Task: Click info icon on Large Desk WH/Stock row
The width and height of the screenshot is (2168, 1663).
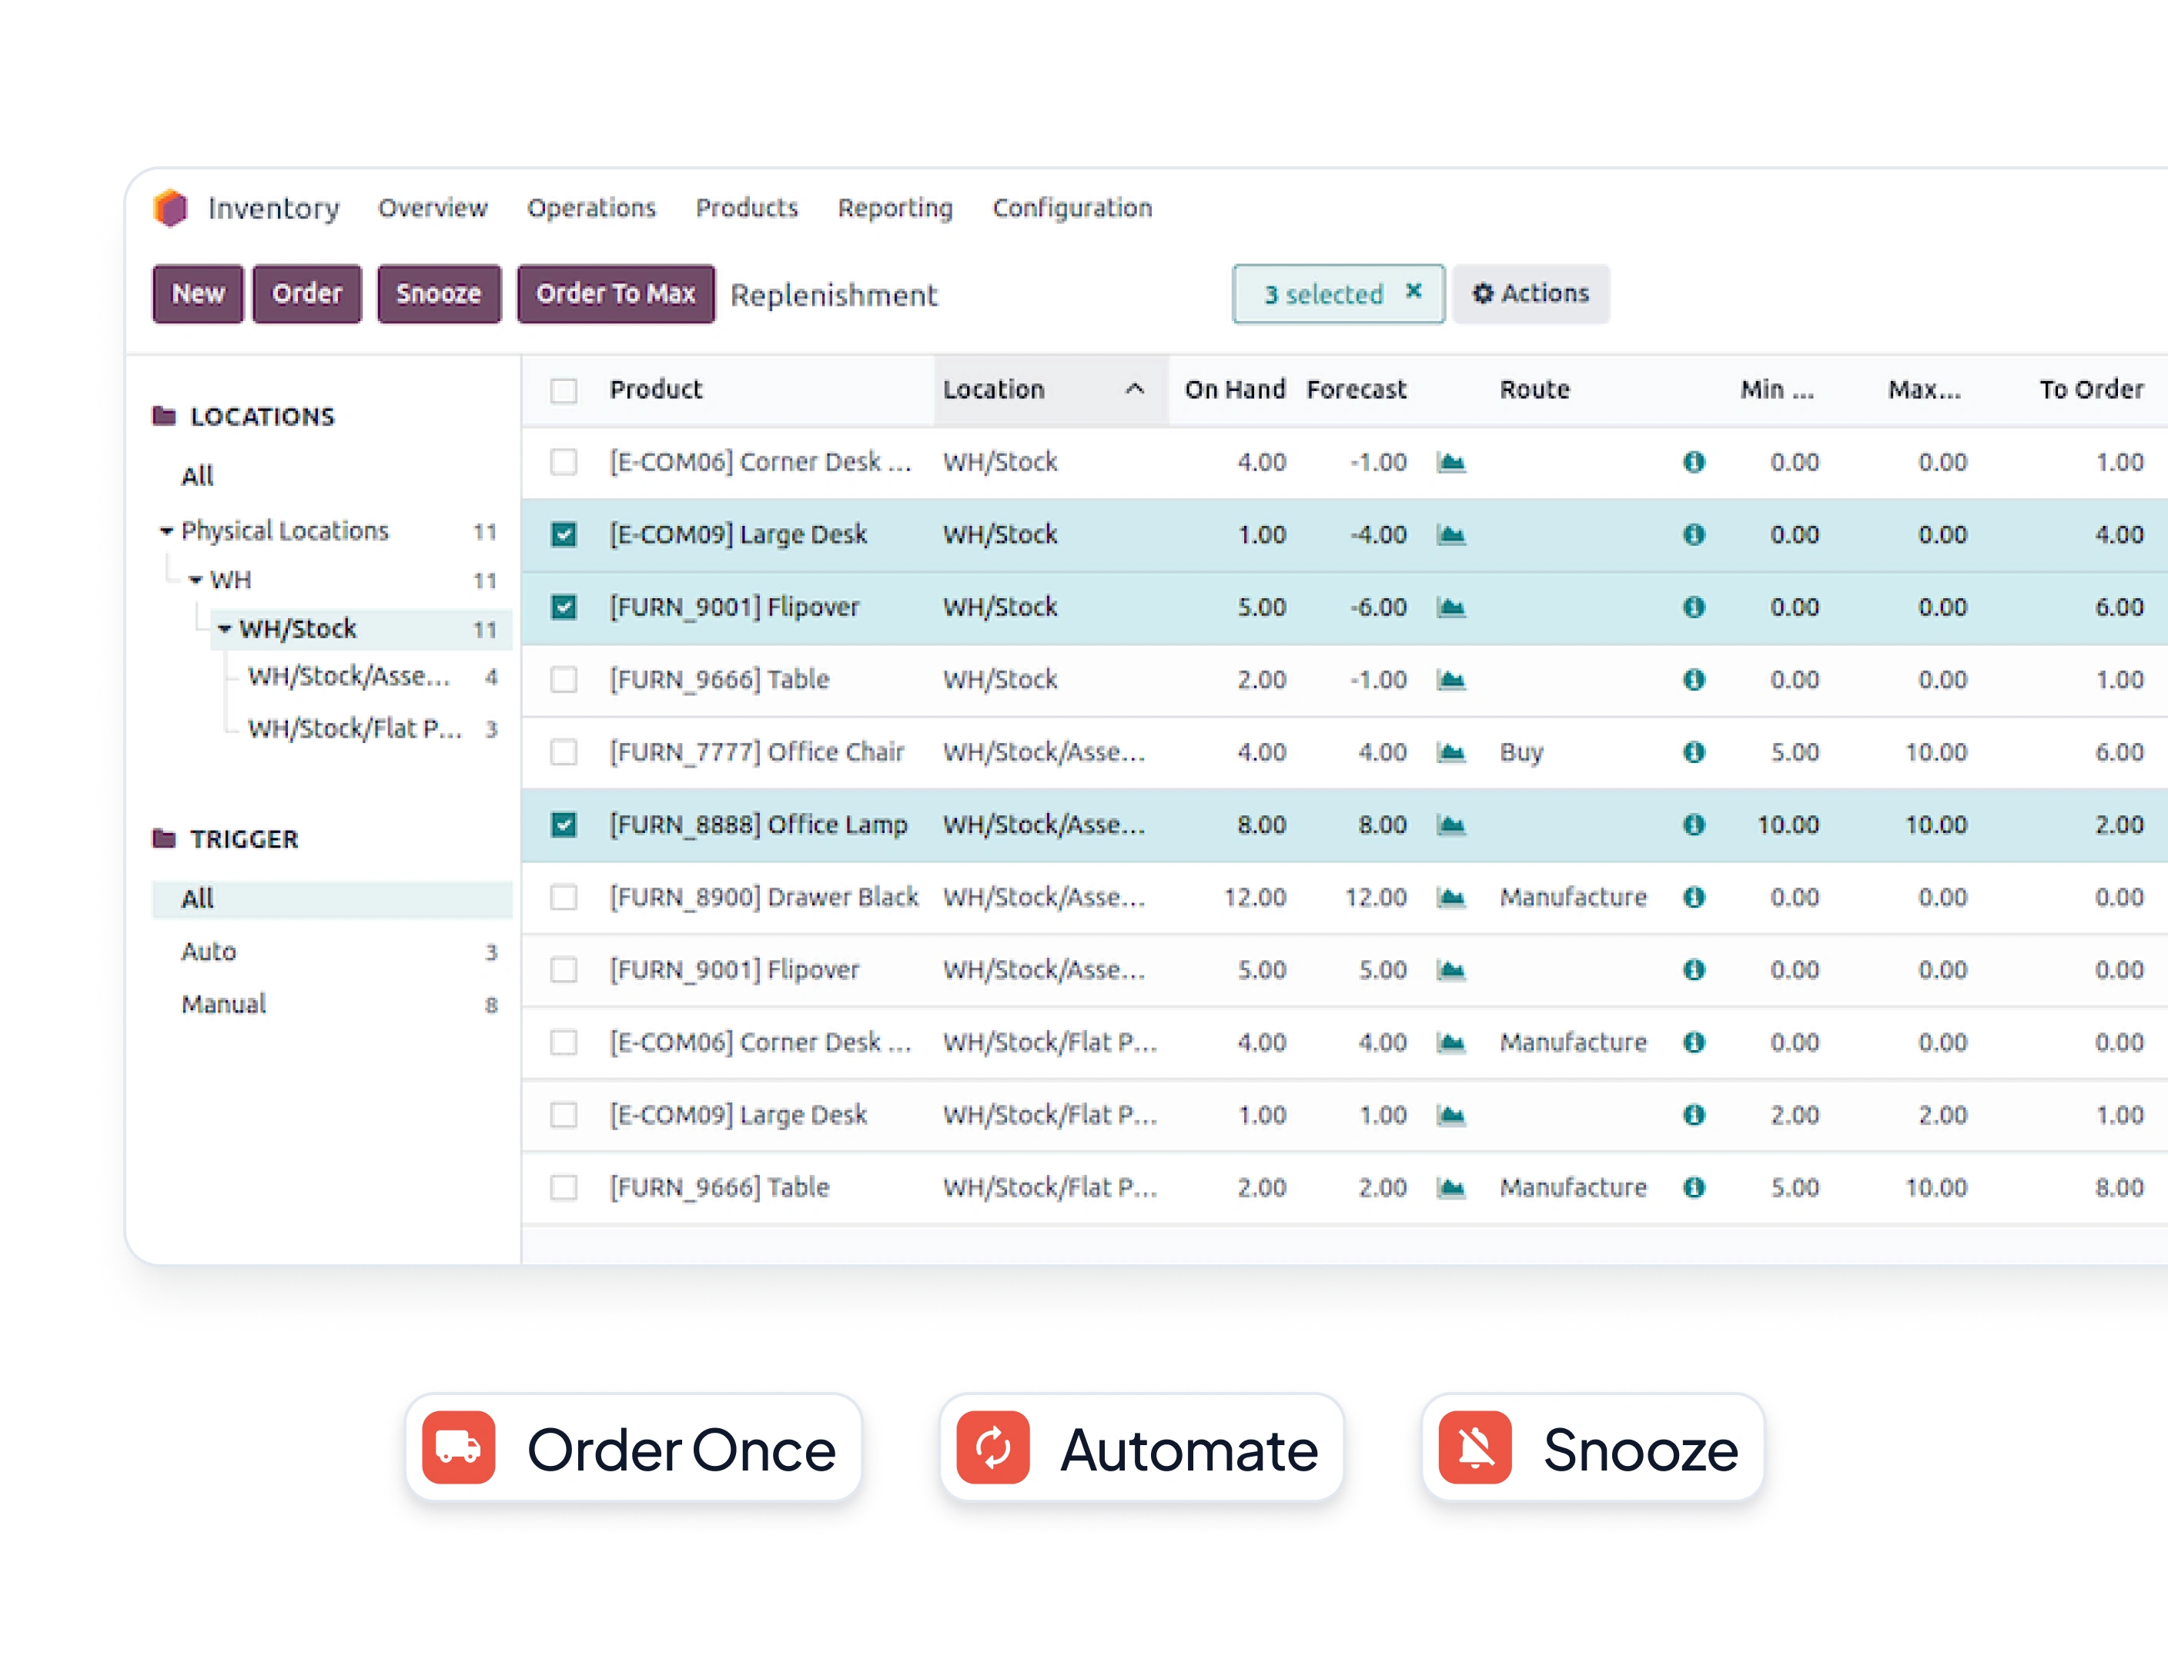Action: coord(1694,534)
